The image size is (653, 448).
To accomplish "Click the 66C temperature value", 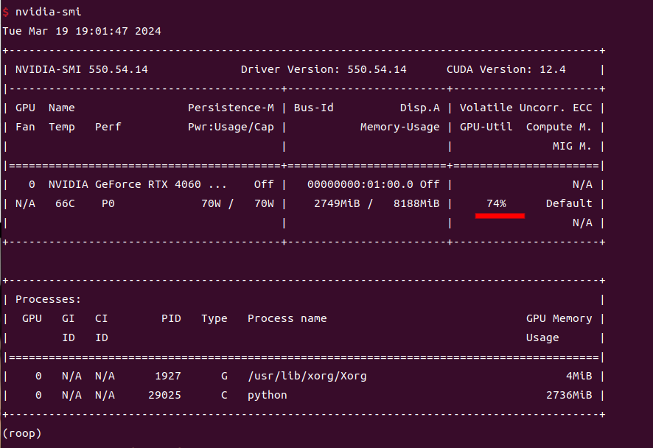I will pyautogui.click(x=65, y=203).
